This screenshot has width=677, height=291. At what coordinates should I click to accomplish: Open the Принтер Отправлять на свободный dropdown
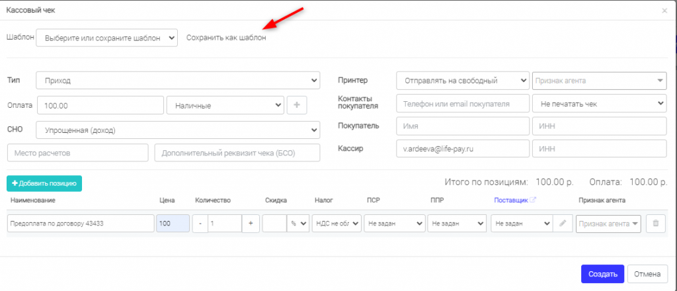pos(462,80)
